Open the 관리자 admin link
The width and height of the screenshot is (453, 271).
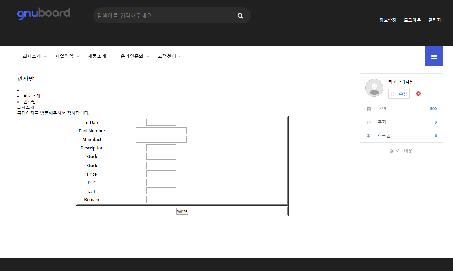tap(435, 20)
